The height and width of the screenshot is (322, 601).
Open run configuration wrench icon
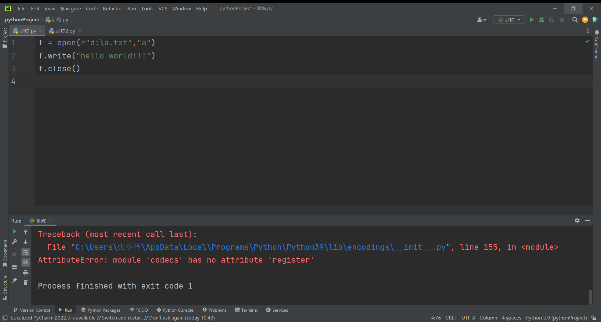(14, 242)
